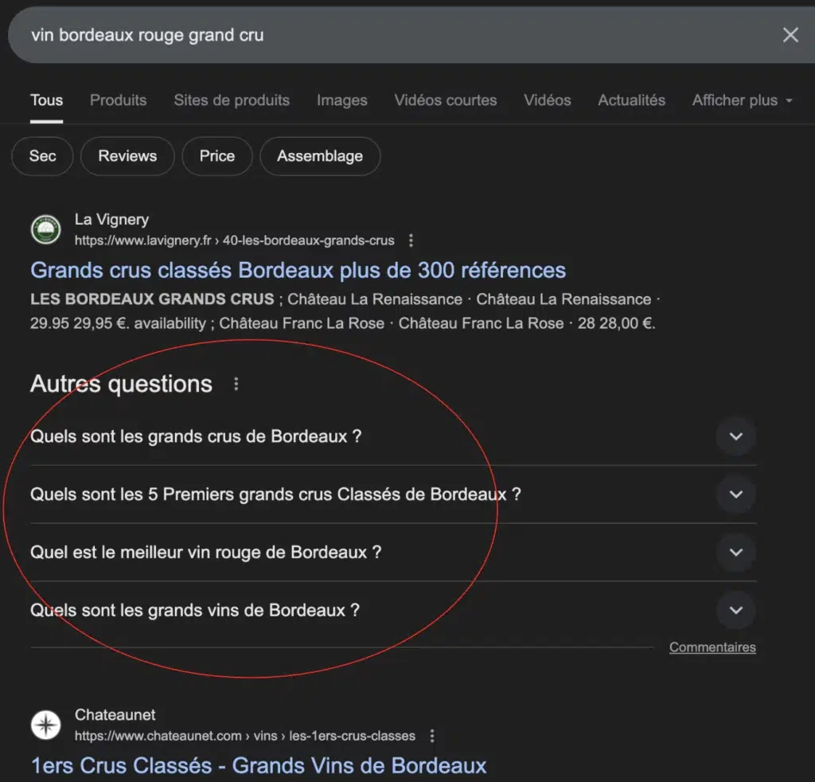The height and width of the screenshot is (782, 815).
Task: Click the Chateaunet site favicon
Action: [x=45, y=725]
